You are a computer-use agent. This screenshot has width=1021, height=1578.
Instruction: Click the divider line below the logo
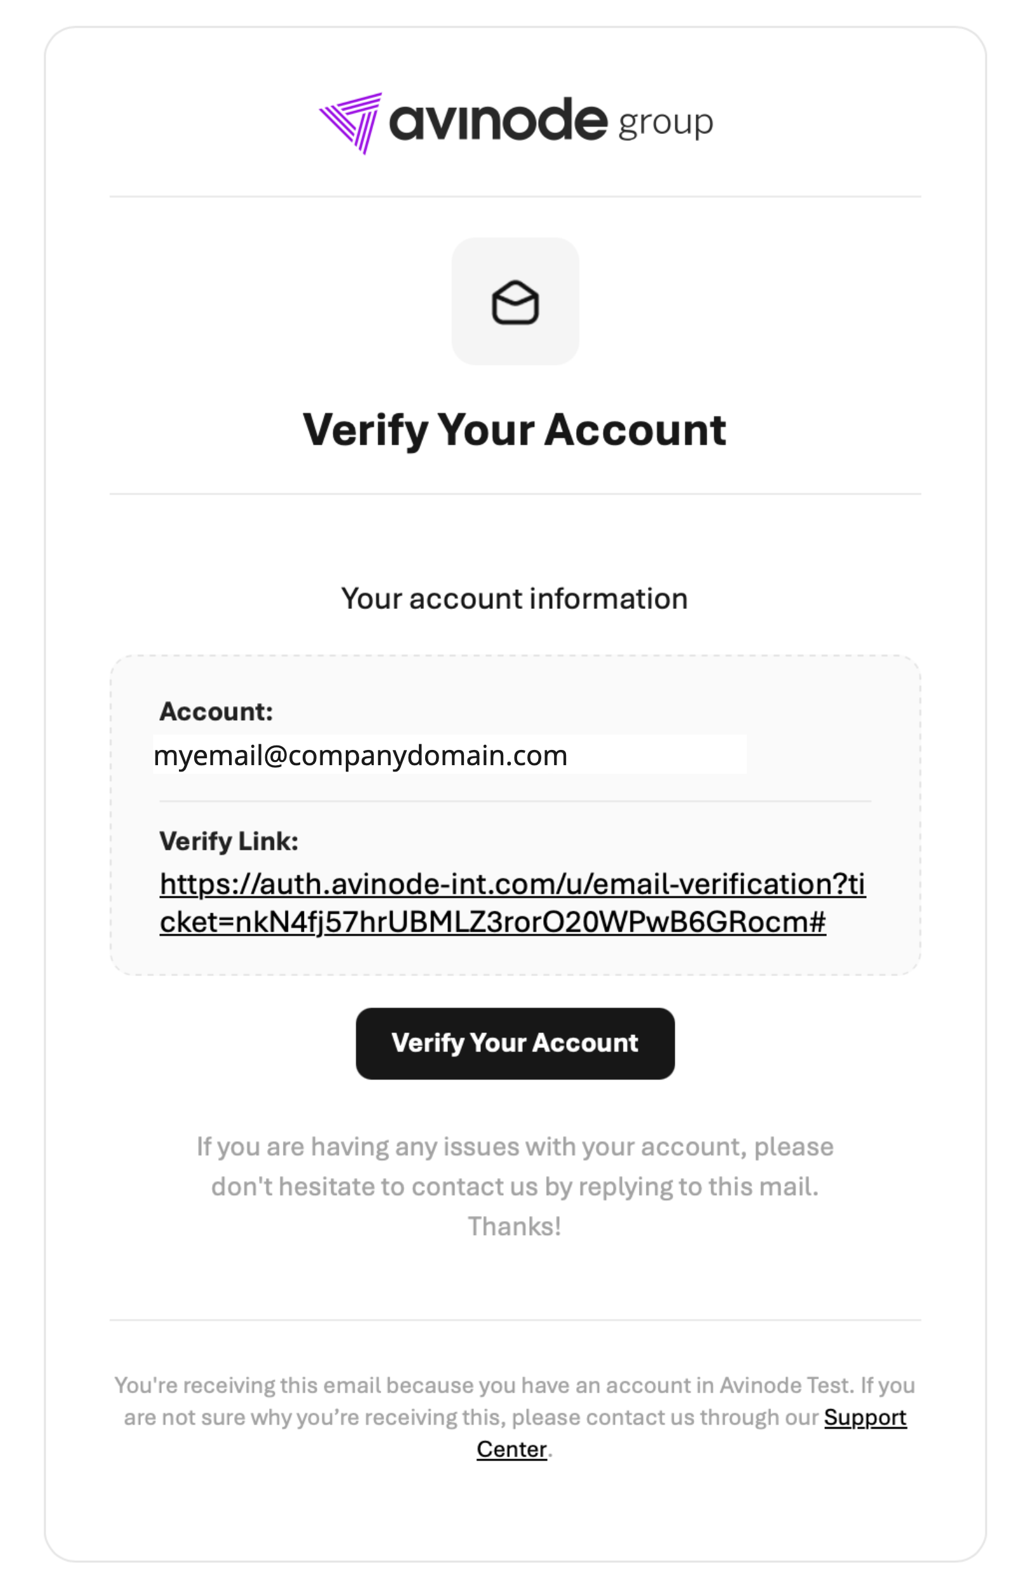tap(514, 196)
